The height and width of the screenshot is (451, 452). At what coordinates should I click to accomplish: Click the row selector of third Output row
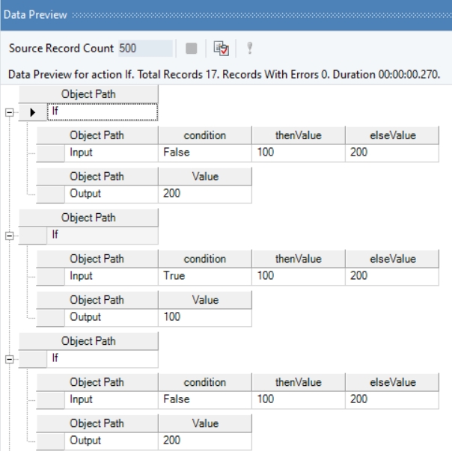click(50, 441)
